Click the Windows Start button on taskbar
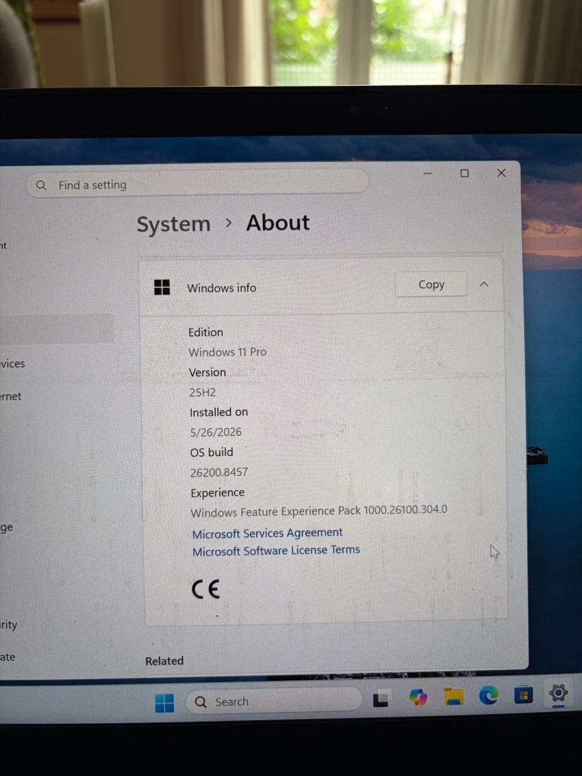The width and height of the screenshot is (582, 776). [164, 703]
